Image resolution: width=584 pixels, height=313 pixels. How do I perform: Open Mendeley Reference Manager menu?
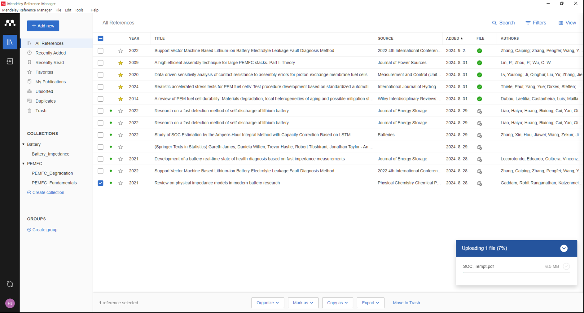point(27,10)
